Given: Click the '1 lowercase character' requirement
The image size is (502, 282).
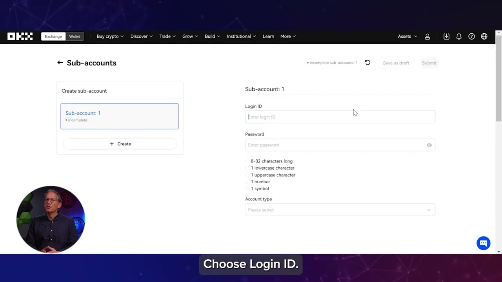Looking at the screenshot, I should coord(273,168).
